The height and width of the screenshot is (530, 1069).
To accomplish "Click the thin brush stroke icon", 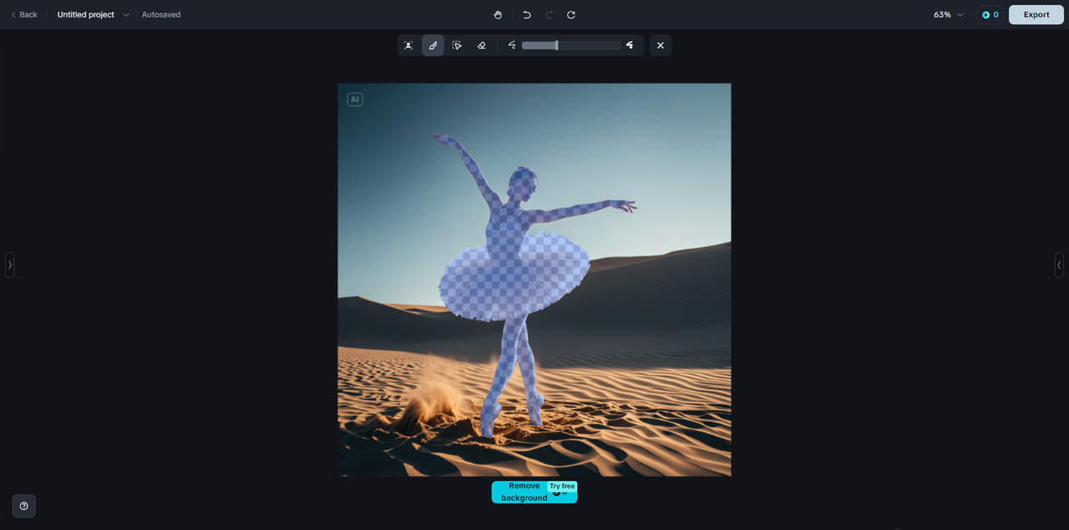I will [512, 45].
